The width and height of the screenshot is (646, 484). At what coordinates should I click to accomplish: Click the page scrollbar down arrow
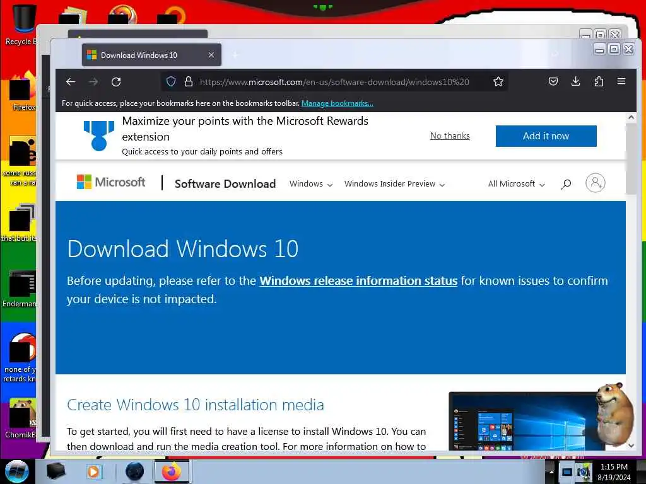point(631,446)
